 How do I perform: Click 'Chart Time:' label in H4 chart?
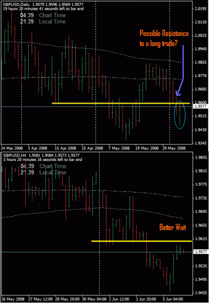pyautogui.click(x=53, y=166)
